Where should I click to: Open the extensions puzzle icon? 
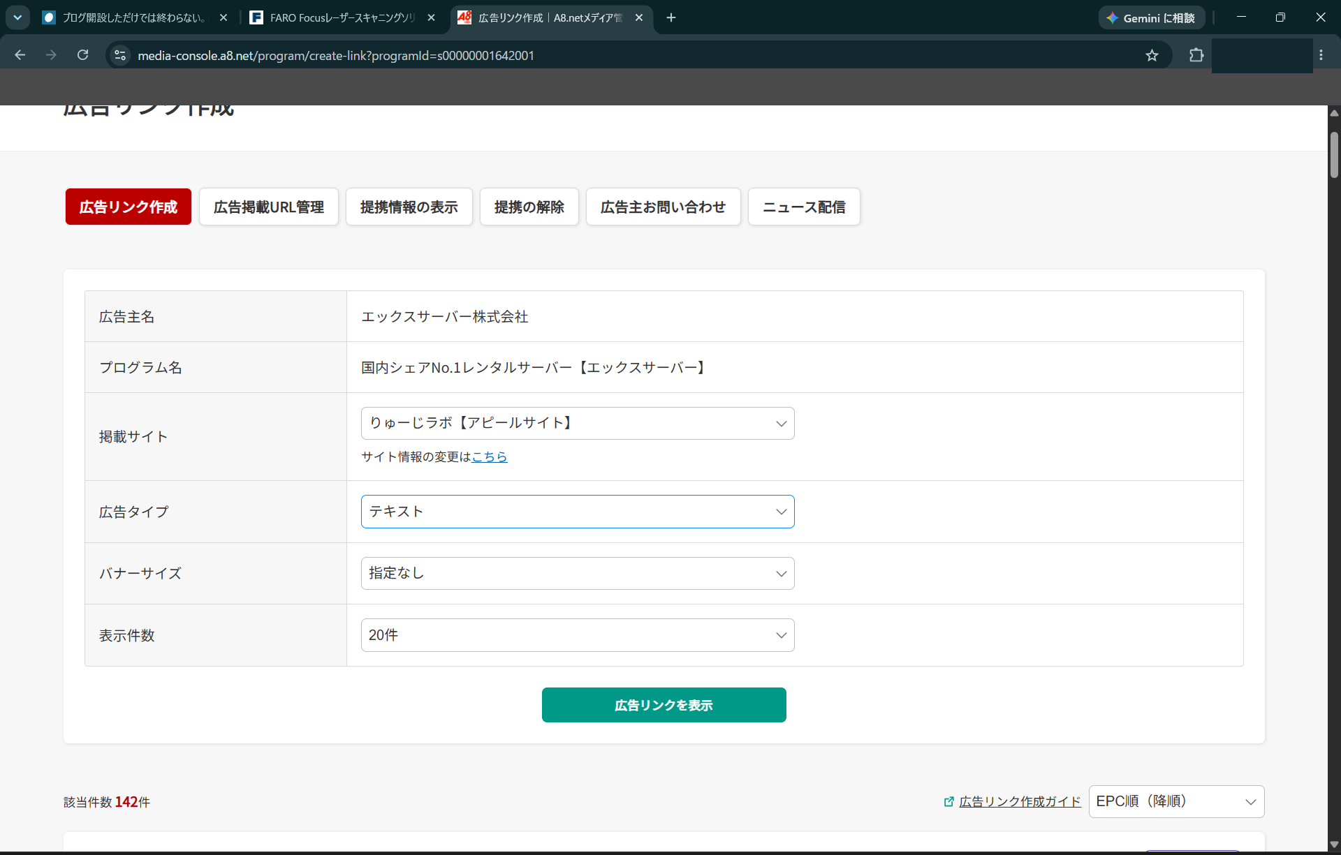click(1196, 55)
